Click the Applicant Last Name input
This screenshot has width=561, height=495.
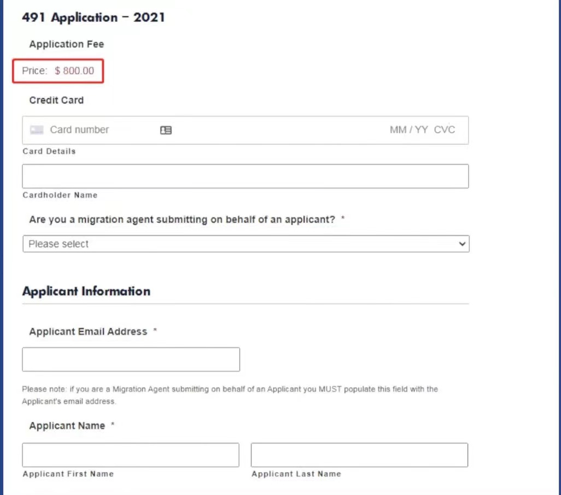[359, 455]
